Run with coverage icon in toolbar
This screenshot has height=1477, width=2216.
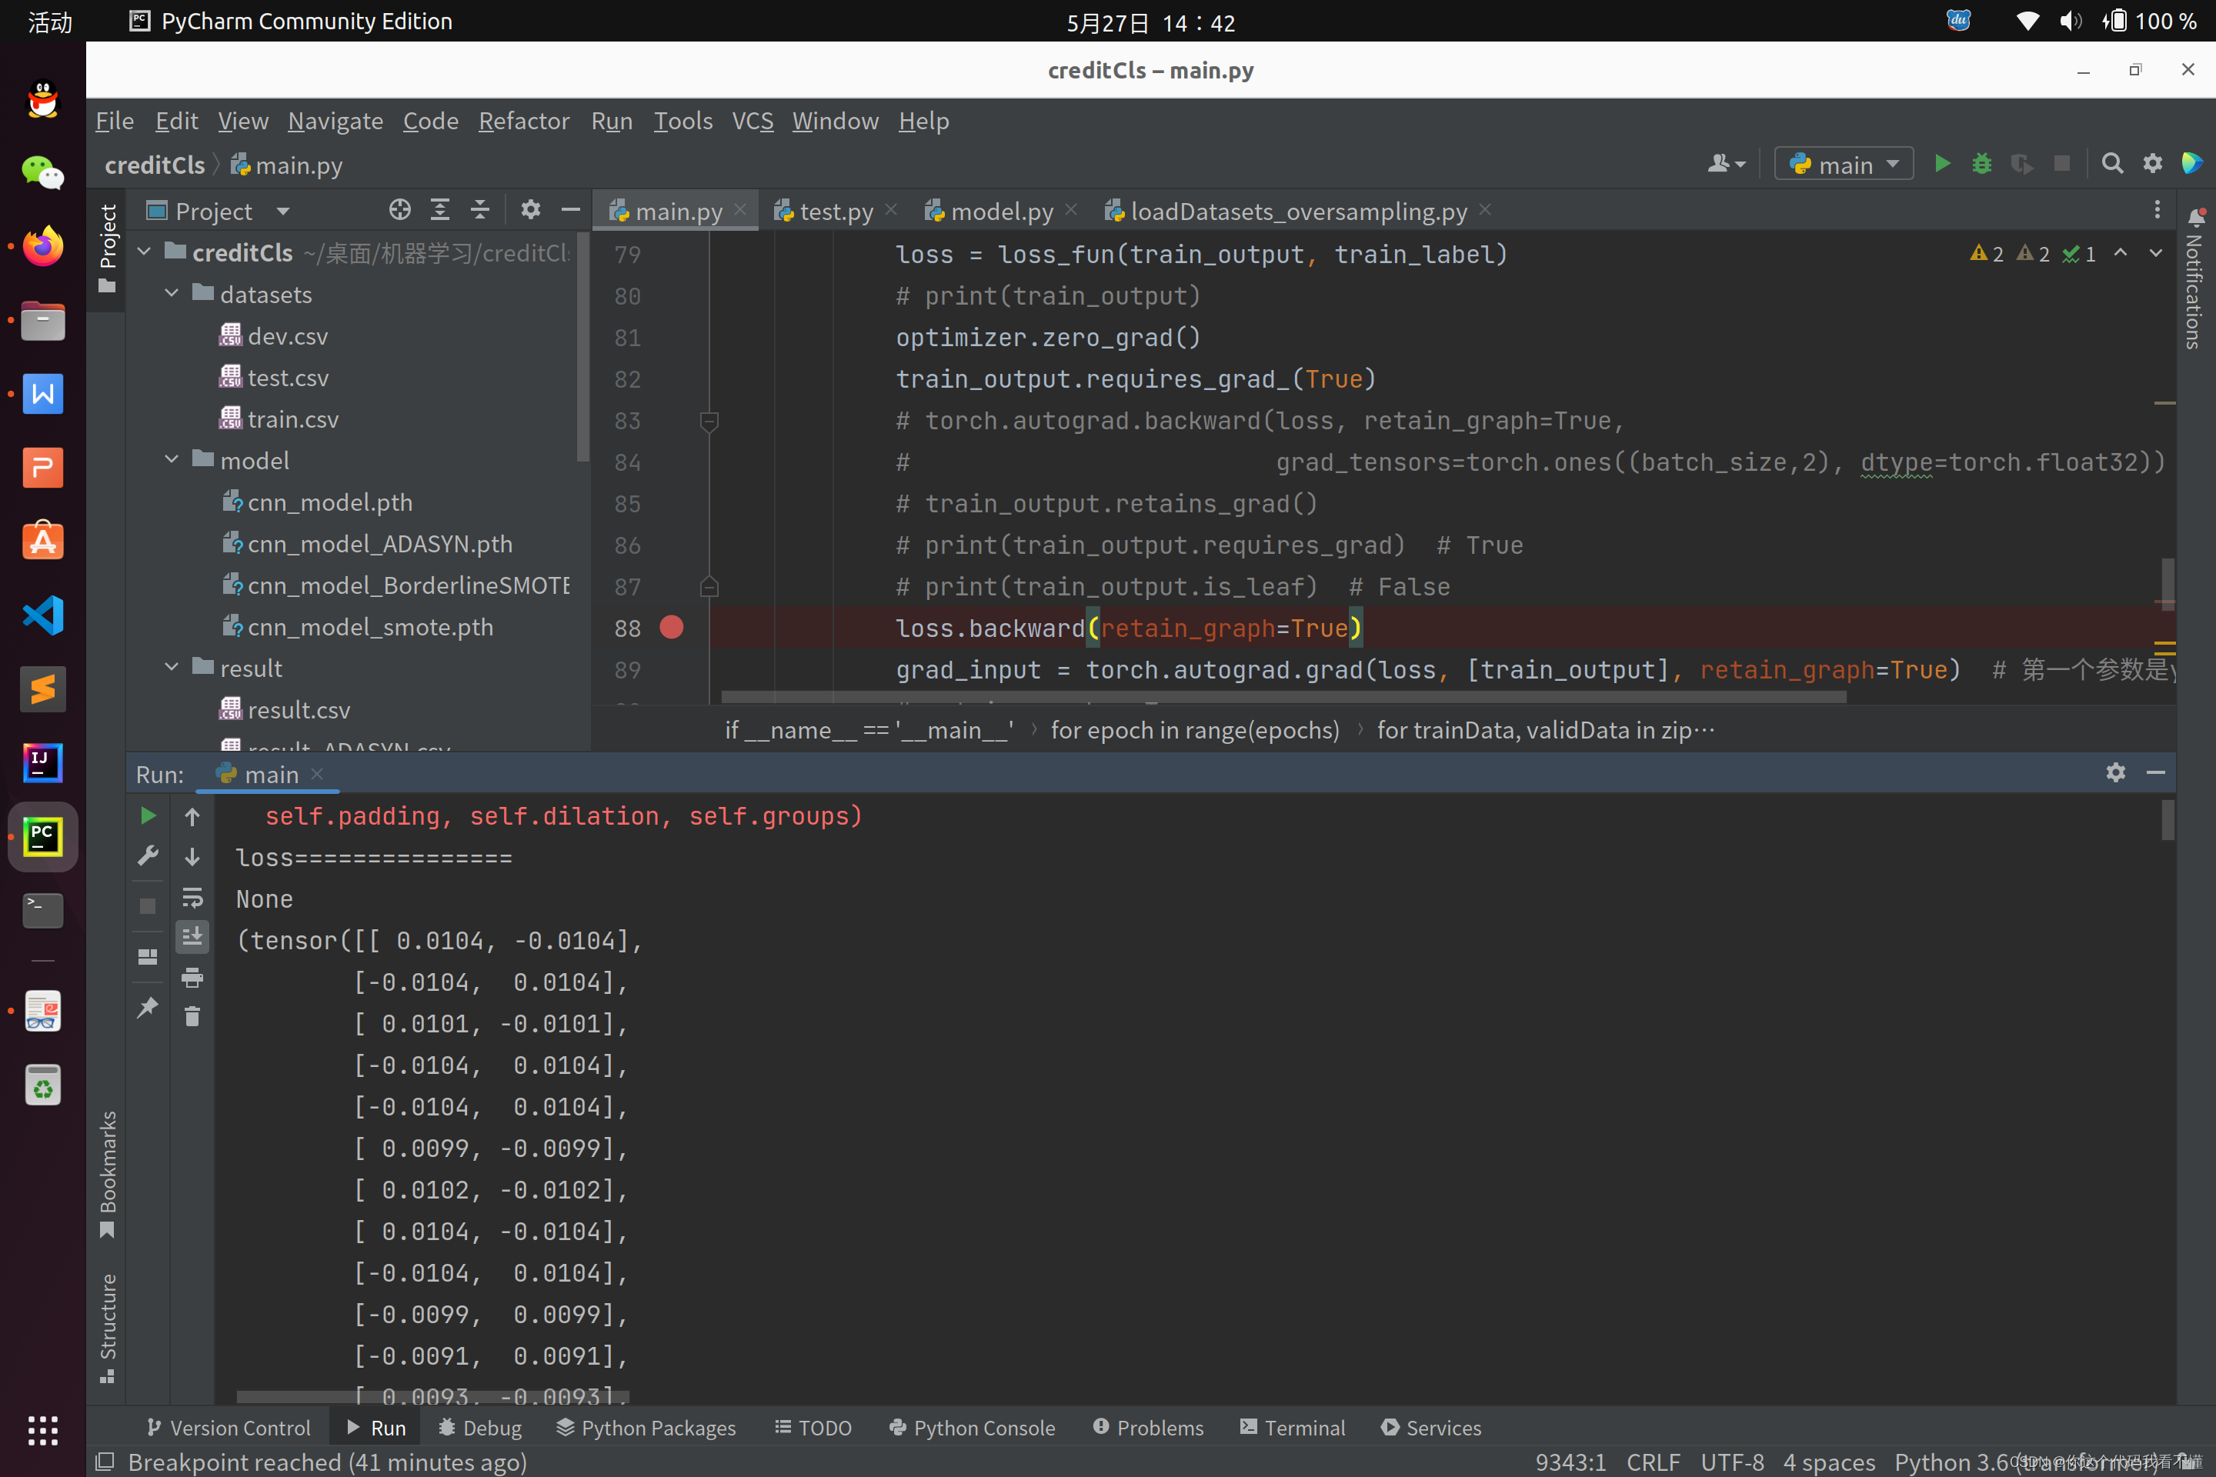[2021, 164]
